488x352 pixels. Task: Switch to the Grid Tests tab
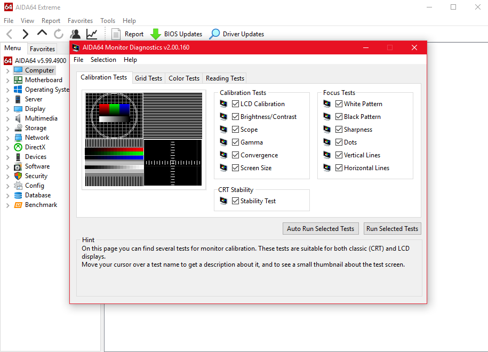point(148,78)
